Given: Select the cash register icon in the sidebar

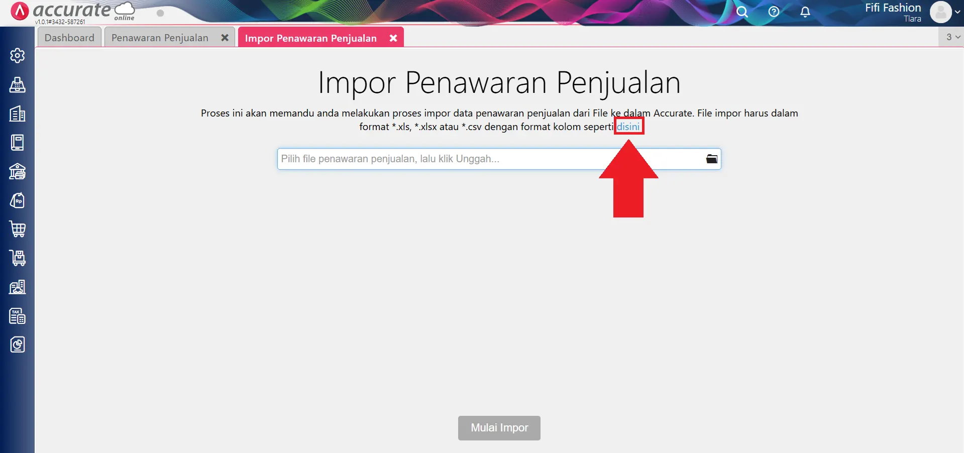Looking at the screenshot, I should 18,85.
